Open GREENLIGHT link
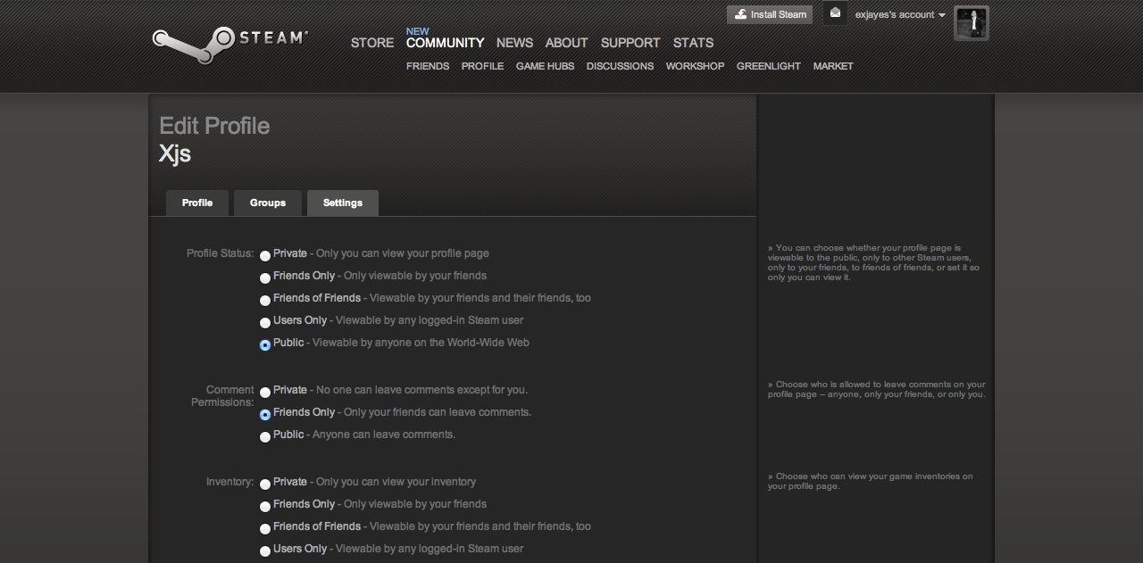 (x=769, y=66)
